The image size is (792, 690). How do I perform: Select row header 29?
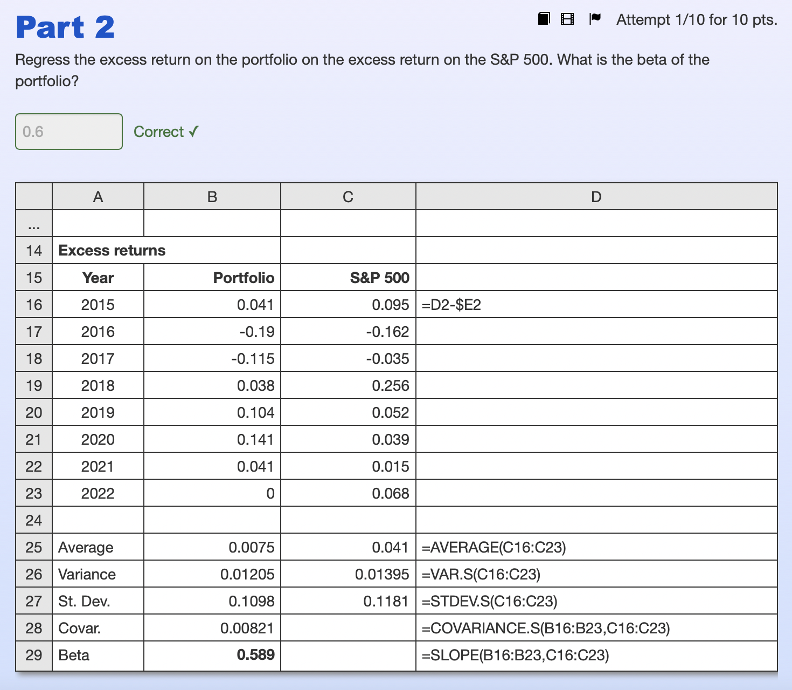click(34, 655)
